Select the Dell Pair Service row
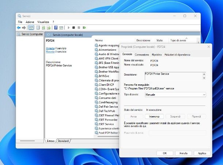The width and height of the screenshot is (223, 165). pos(107,107)
